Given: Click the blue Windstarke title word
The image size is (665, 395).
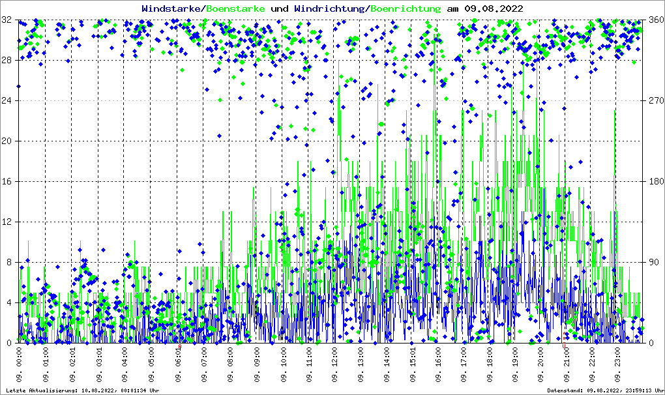Looking at the screenshot, I should pos(172,9).
